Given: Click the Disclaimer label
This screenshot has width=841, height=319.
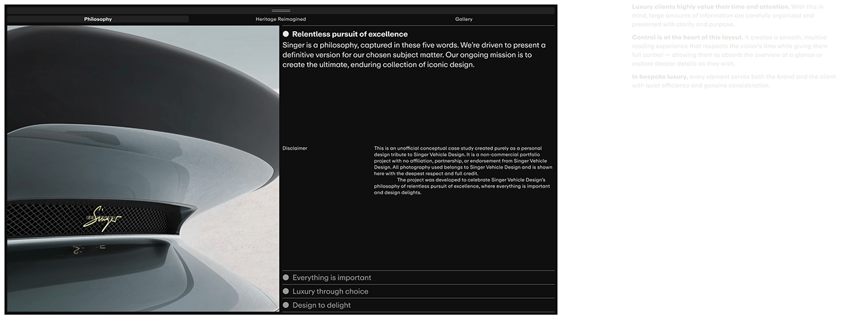Looking at the screenshot, I should (295, 148).
